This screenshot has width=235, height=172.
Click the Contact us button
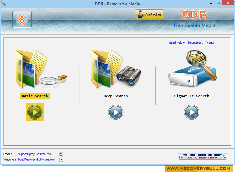point(149,14)
